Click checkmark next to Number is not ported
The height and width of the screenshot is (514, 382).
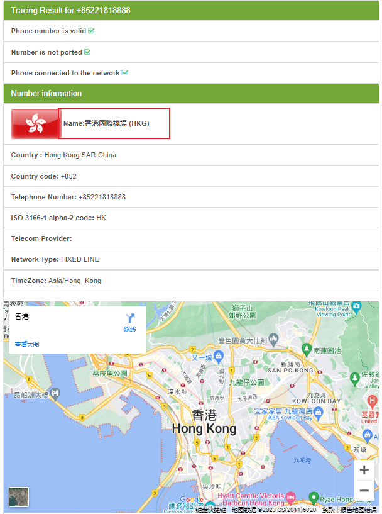[87, 52]
